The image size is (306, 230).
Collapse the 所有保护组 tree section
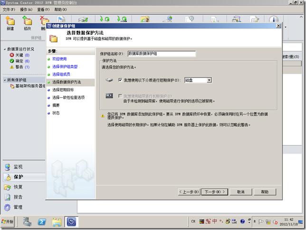tap(5, 80)
